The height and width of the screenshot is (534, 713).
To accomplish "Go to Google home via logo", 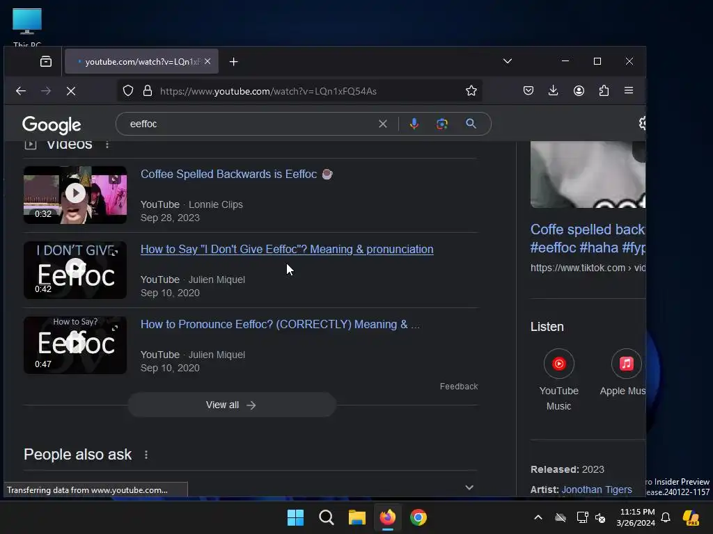I will pyautogui.click(x=52, y=125).
